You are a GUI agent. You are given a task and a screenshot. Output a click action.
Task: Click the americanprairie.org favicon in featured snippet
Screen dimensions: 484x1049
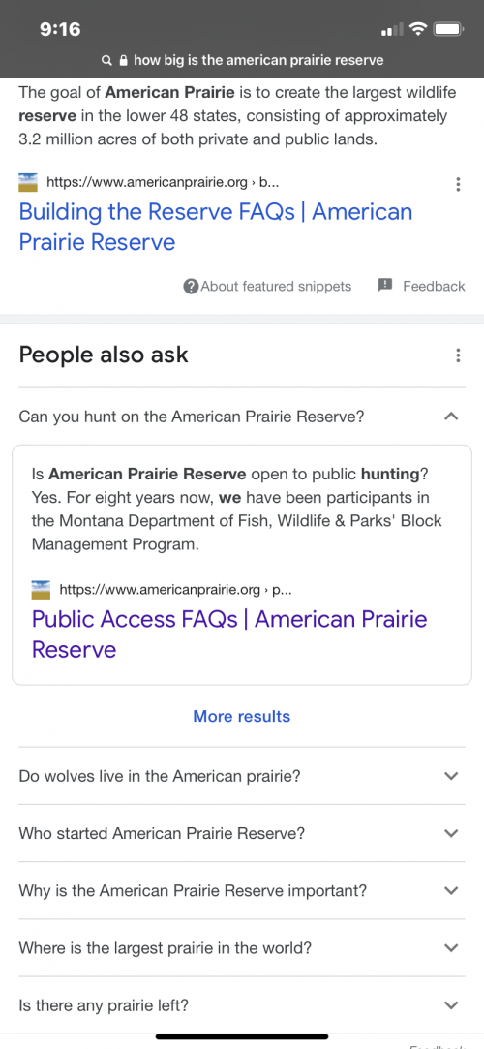(x=29, y=182)
